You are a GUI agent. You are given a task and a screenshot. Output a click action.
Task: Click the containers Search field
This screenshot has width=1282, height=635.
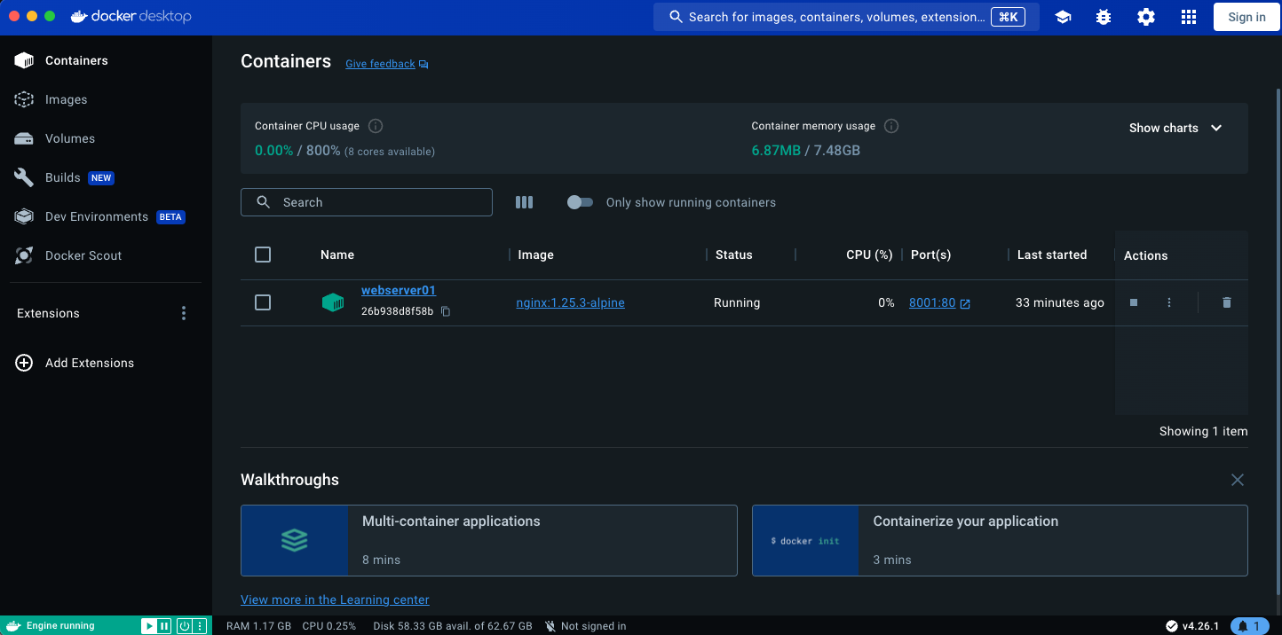[367, 202]
